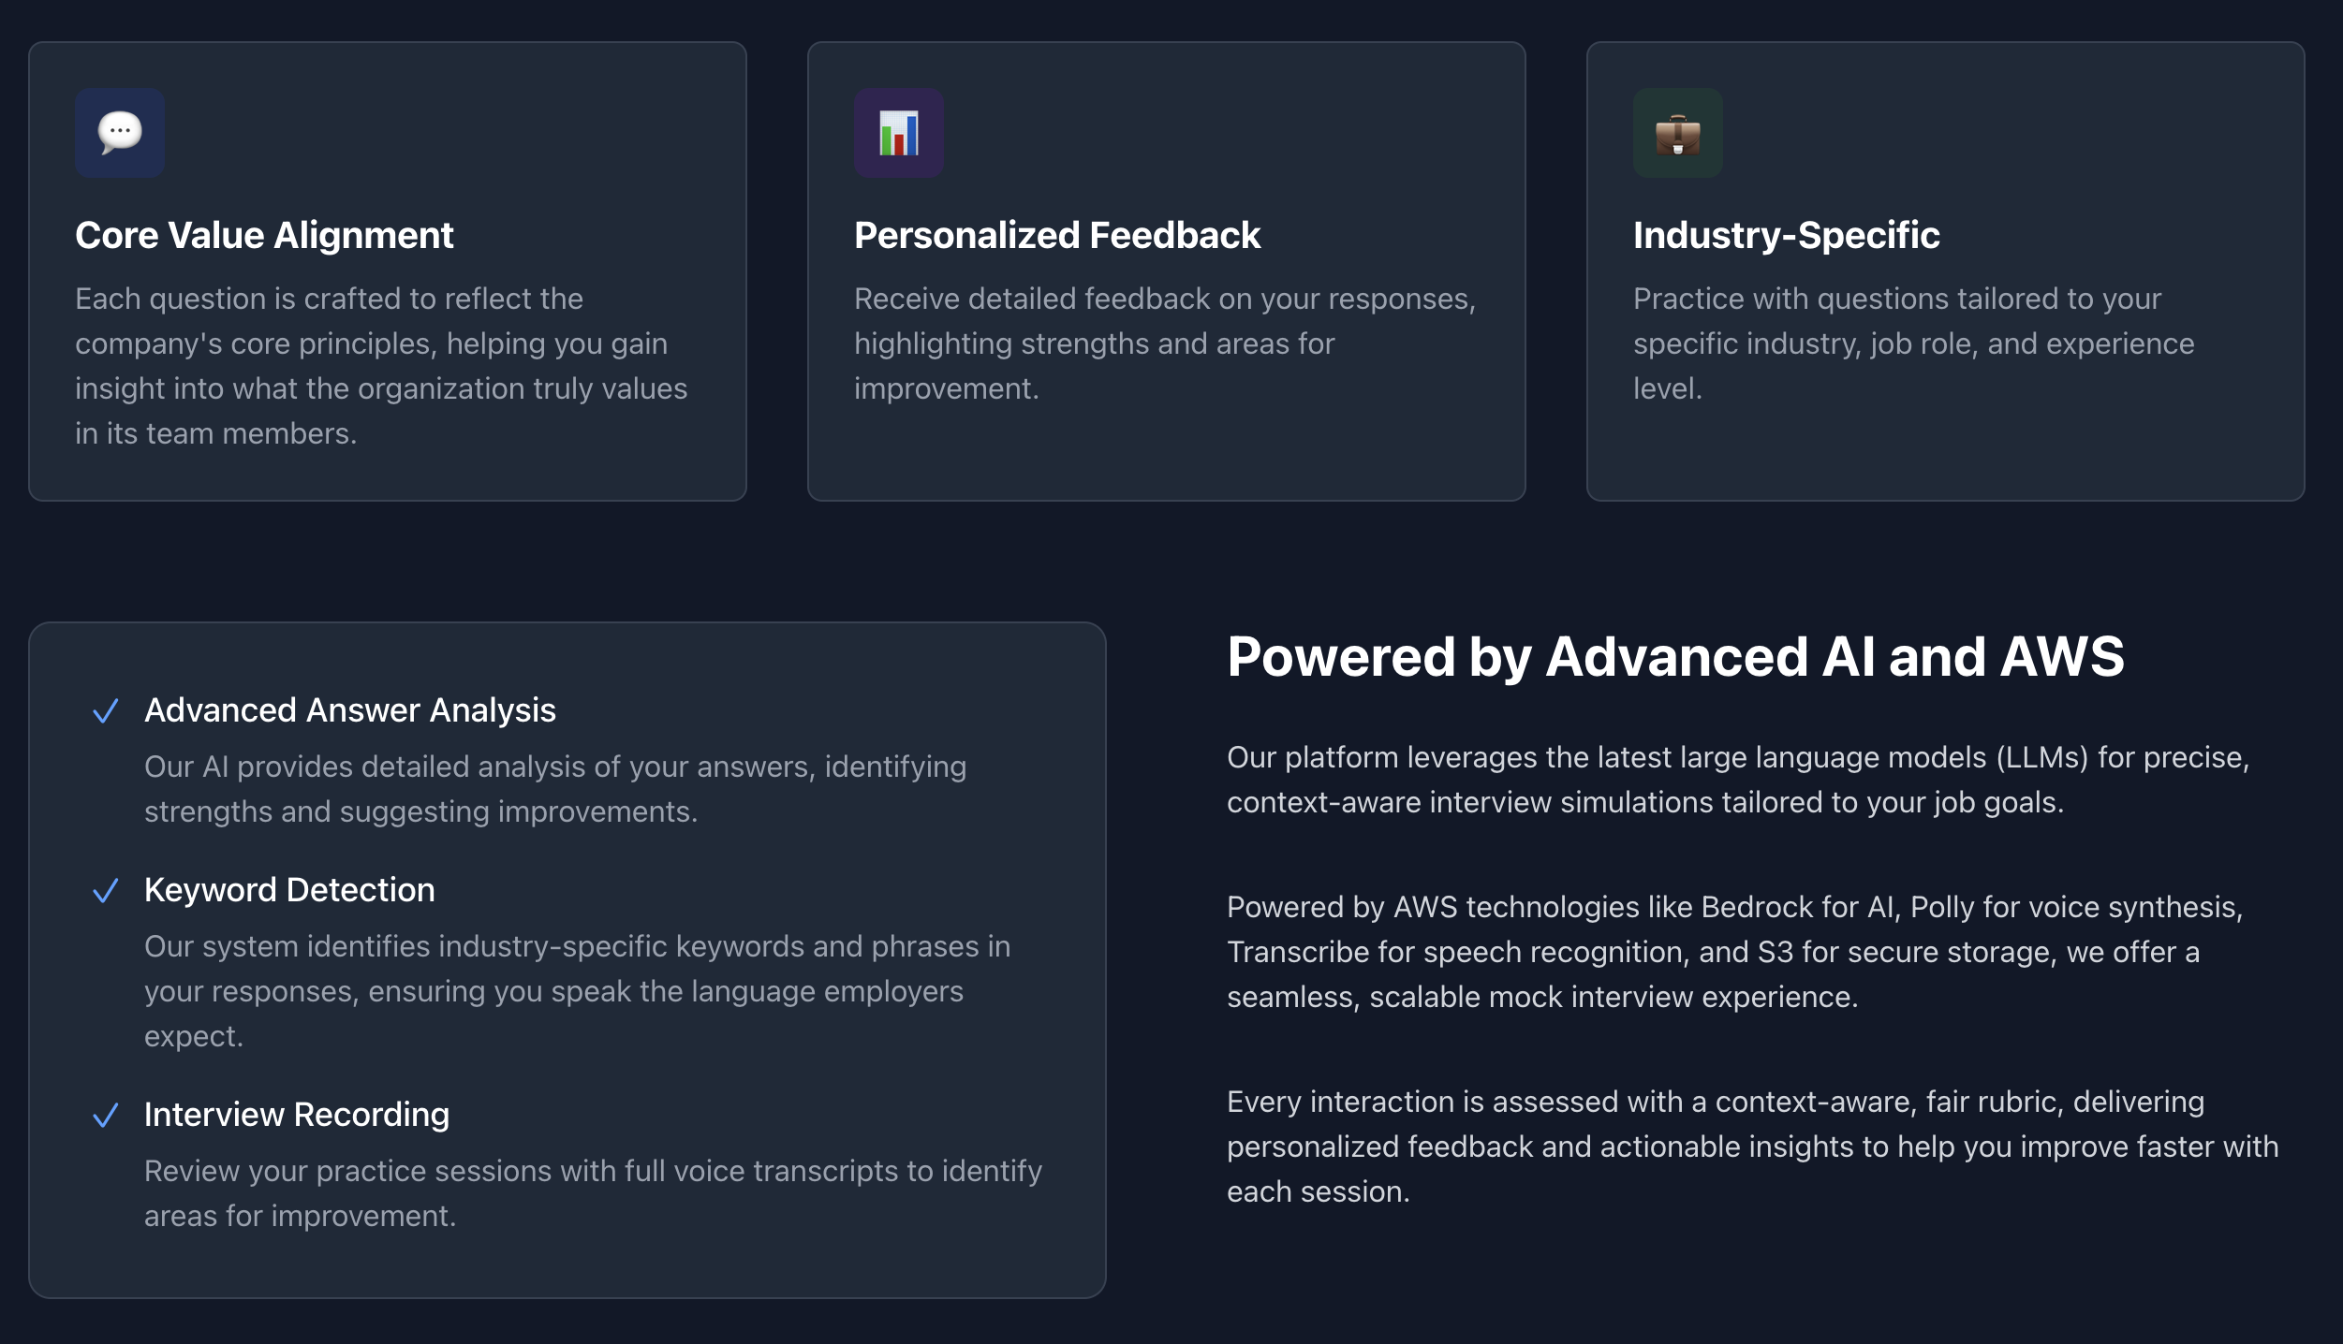The height and width of the screenshot is (1344, 2343).
Task: Click the bar chart icon
Action: pos(898,133)
